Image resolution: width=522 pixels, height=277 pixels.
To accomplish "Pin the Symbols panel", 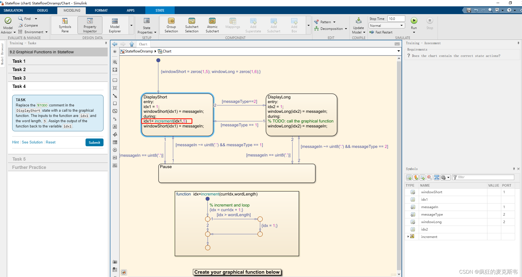I will click(513, 169).
